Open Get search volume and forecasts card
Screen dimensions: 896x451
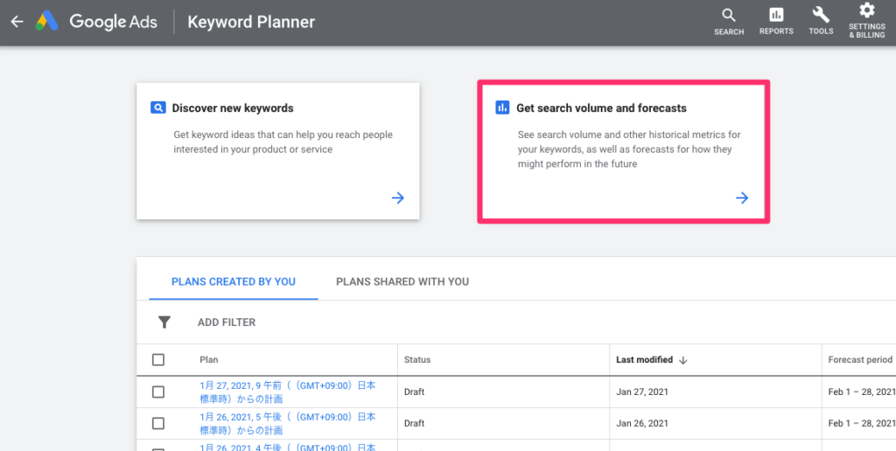(623, 151)
